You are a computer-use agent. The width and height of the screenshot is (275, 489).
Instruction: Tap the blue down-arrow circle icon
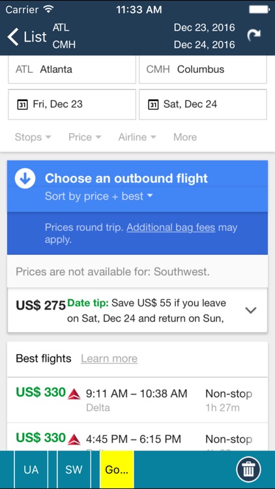[25, 178]
